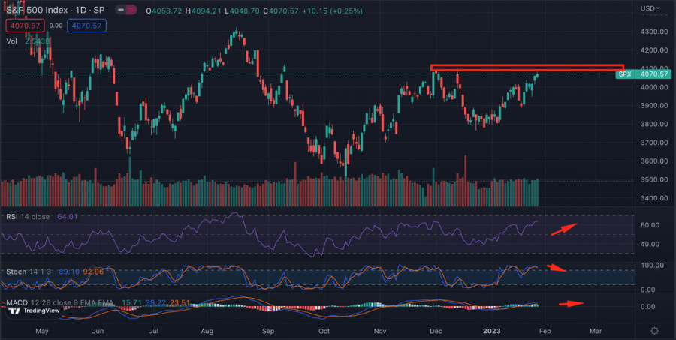Click the MACD value 39.22
This screenshot has width=676, height=340.
tap(154, 303)
